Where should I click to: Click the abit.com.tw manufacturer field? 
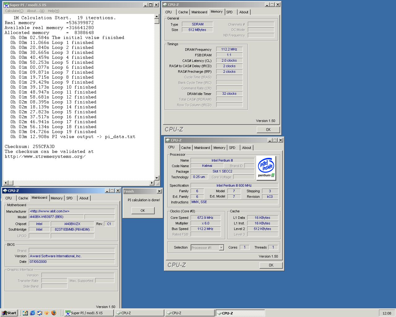coord(72,211)
